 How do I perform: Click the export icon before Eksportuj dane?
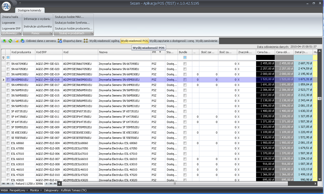pos(60,41)
